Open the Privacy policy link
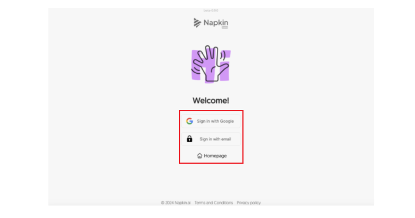This screenshot has height=218, width=415. pos(249,203)
